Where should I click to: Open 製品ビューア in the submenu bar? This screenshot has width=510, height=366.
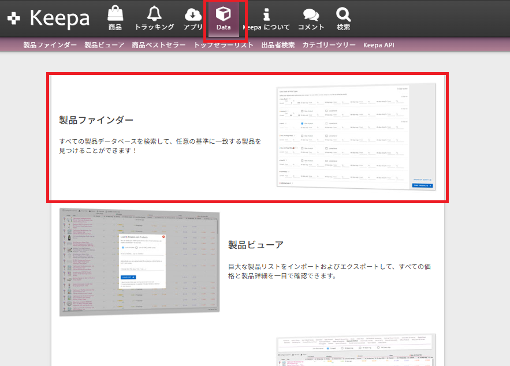coord(105,45)
